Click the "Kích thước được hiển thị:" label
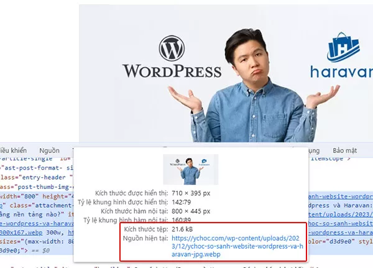The height and width of the screenshot is (268, 373). [x=132, y=193]
